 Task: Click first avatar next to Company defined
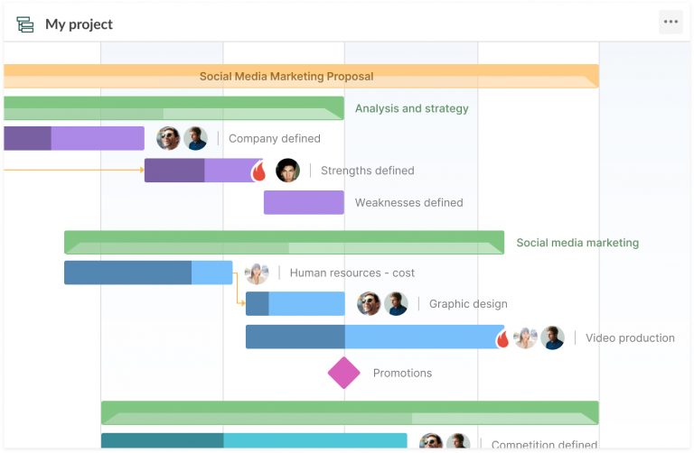click(168, 138)
